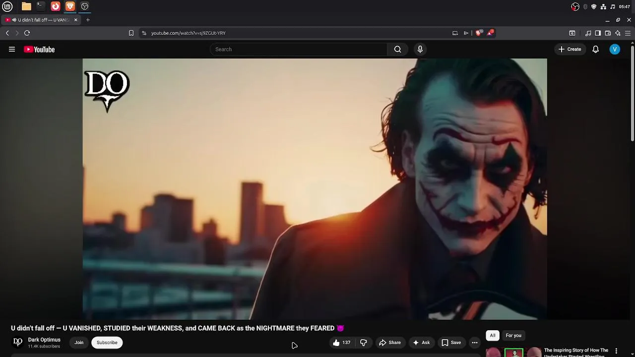Screen dimensions: 635x357
Task: Toggle the browser sidebar panel
Action: pos(598,33)
